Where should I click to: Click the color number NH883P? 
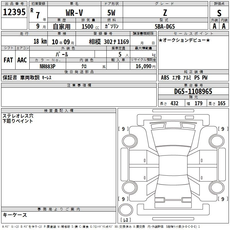click(x=47, y=66)
